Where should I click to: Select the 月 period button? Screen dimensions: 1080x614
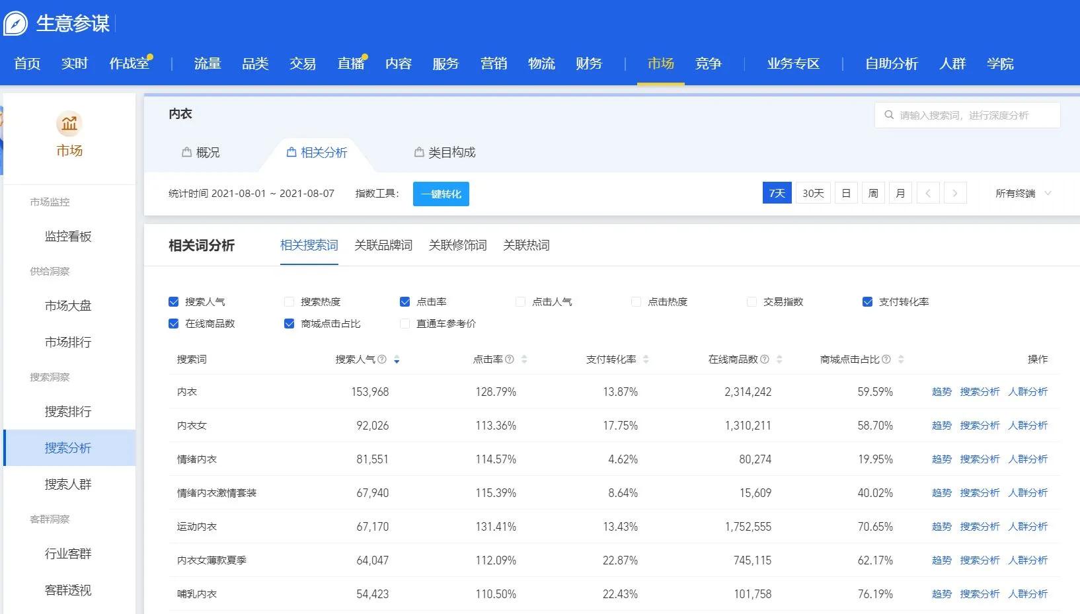click(x=900, y=193)
